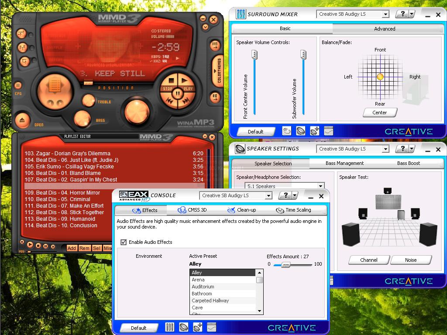
Task: Switch to Advanced tab in Surround Mixer
Action: click(385, 29)
